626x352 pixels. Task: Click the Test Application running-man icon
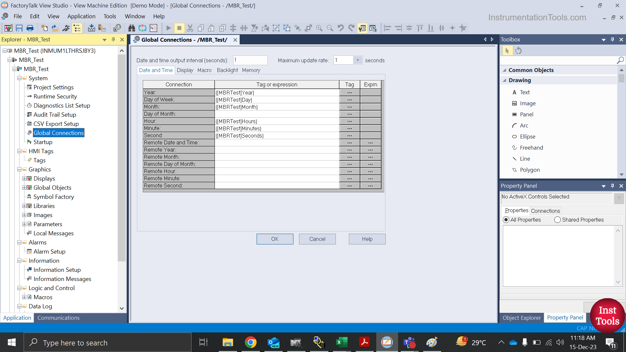66,28
